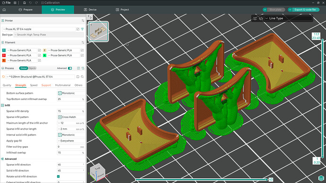Screen dimensions: 326x183
Task: Select the plate 1 thumbnail
Action: coord(98,32)
